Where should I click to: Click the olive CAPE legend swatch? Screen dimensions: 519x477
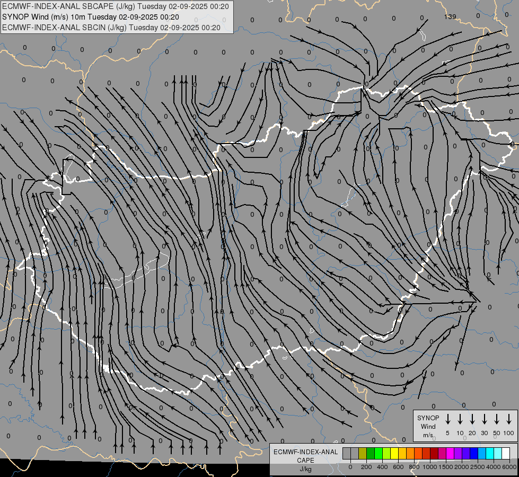click(363, 453)
